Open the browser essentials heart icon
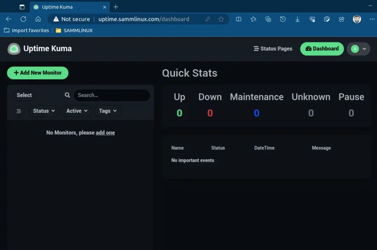This screenshot has width=377, height=250. point(312,19)
